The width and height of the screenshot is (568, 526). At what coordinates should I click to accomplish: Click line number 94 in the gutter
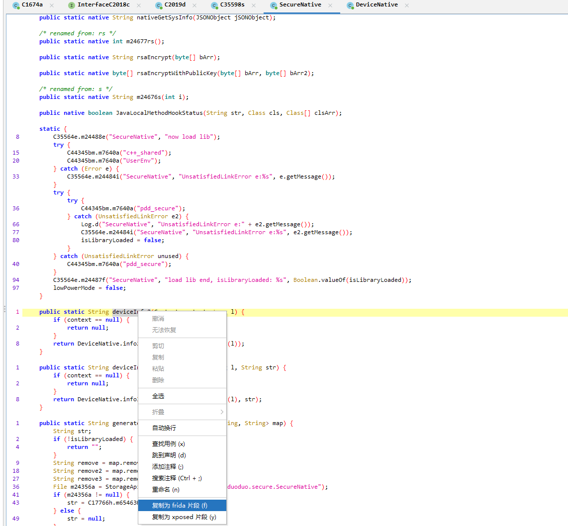[15, 280]
